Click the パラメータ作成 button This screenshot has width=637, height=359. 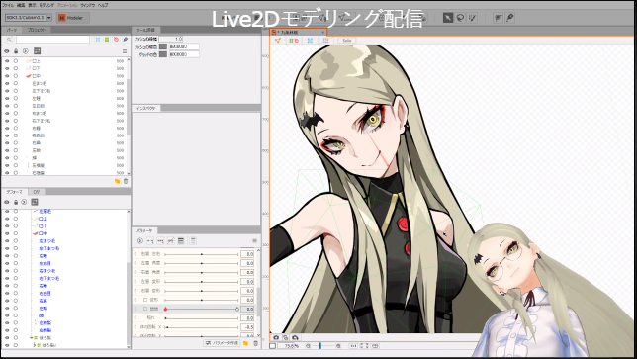pos(222,343)
